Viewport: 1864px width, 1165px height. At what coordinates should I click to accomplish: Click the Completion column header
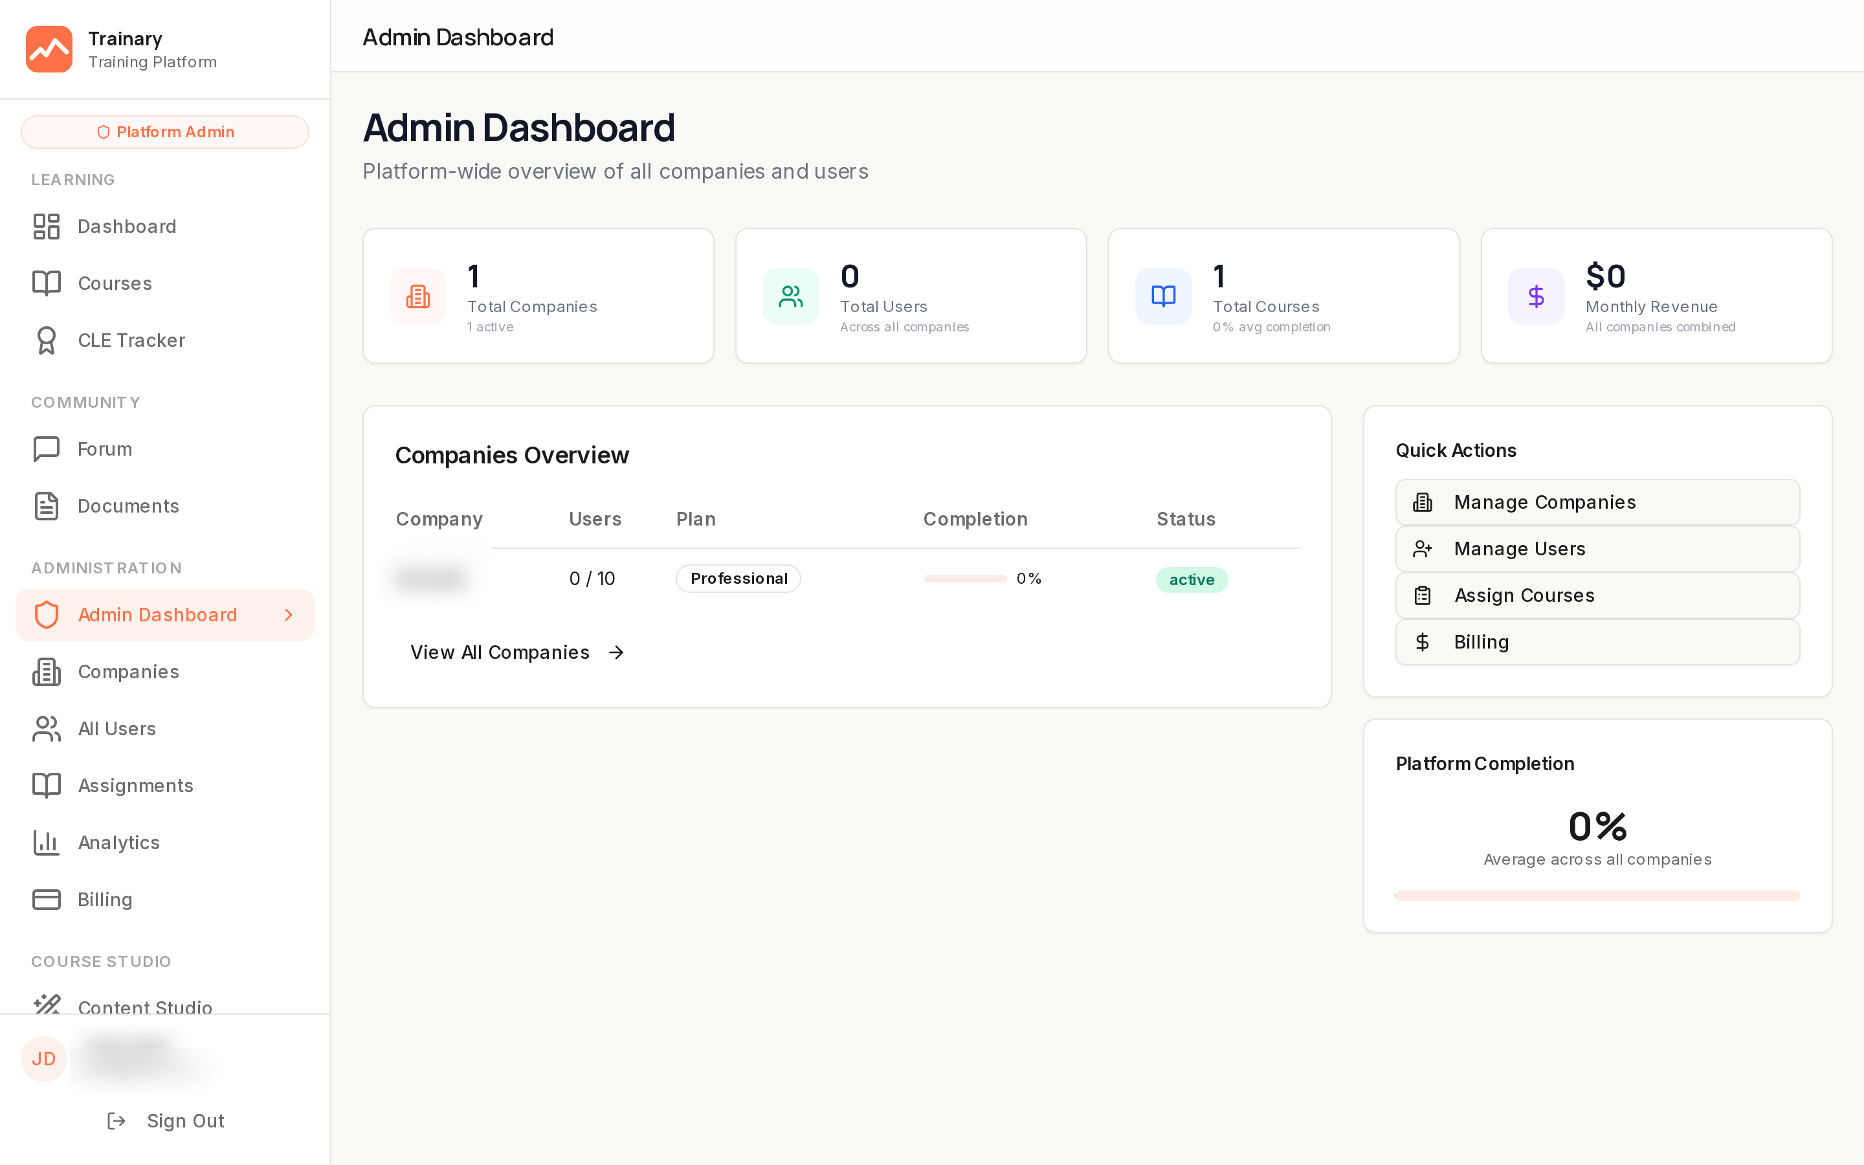(975, 519)
